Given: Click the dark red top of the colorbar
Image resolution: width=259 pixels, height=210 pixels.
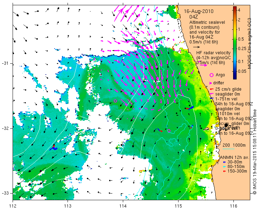Looking at the screenshot, I should pyautogui.click(x=235, y=8).
